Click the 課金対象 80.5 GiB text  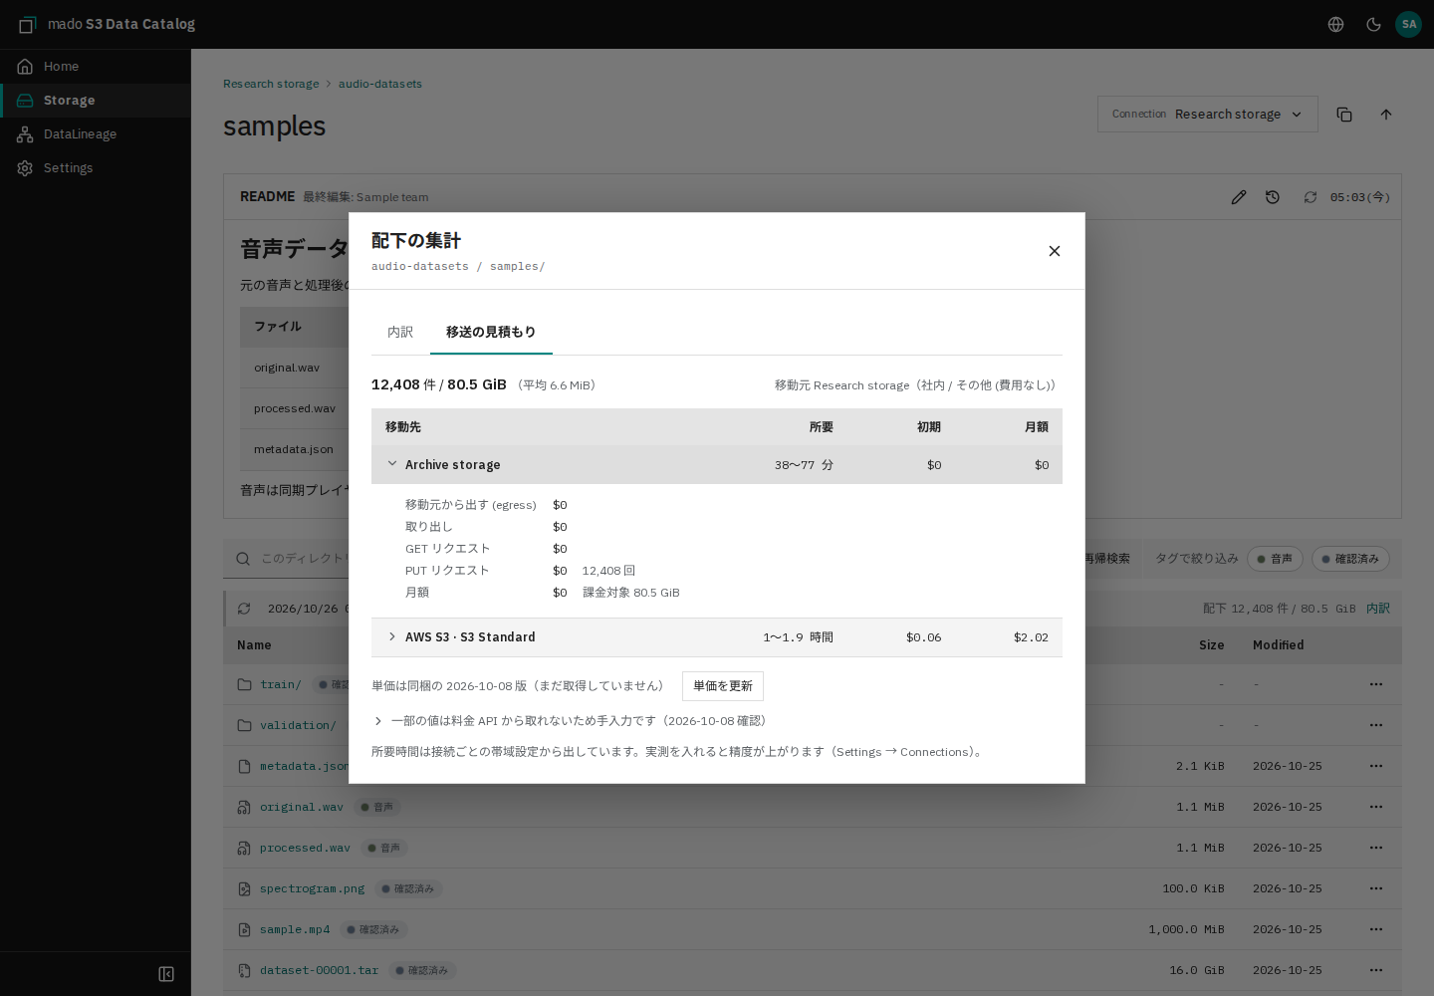tap(631, 593)
